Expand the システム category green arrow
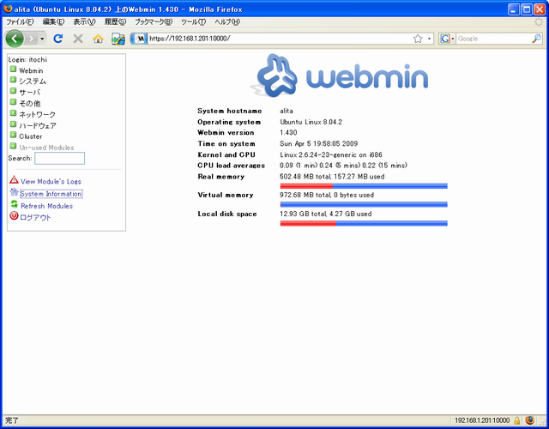Screen dimensions: 549x429 14,80
